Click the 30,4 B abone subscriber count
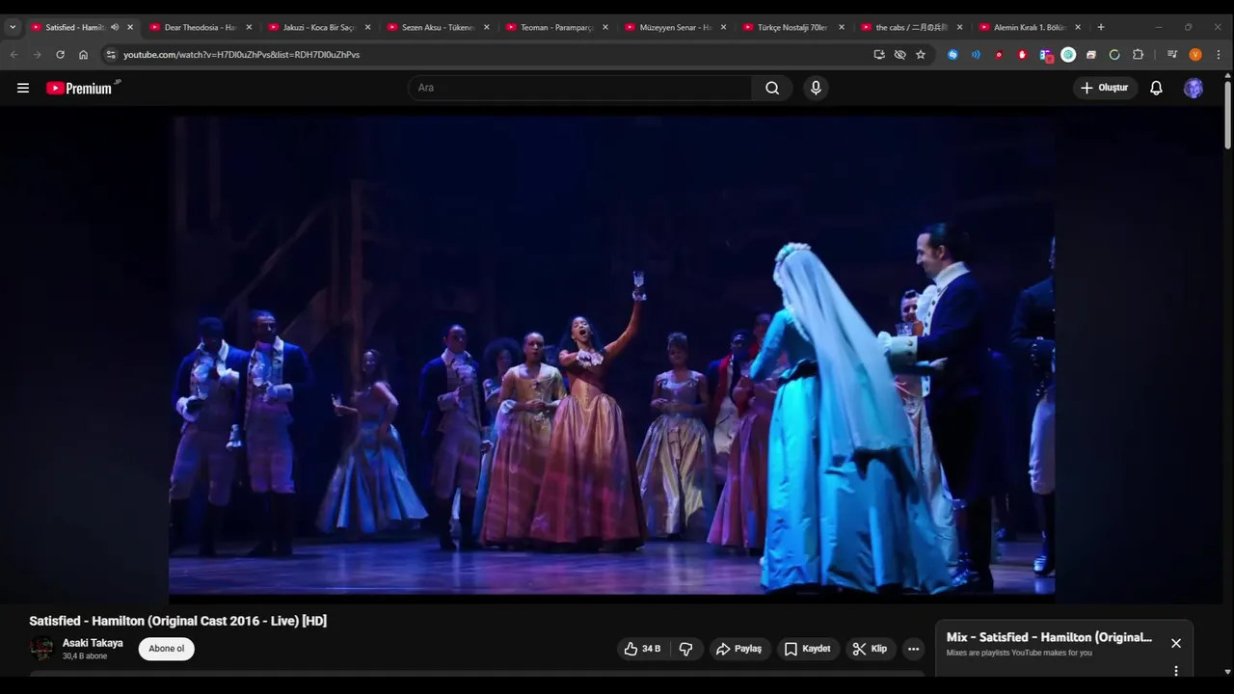Viewport: 1234px width, 694px height. point(85,656)
